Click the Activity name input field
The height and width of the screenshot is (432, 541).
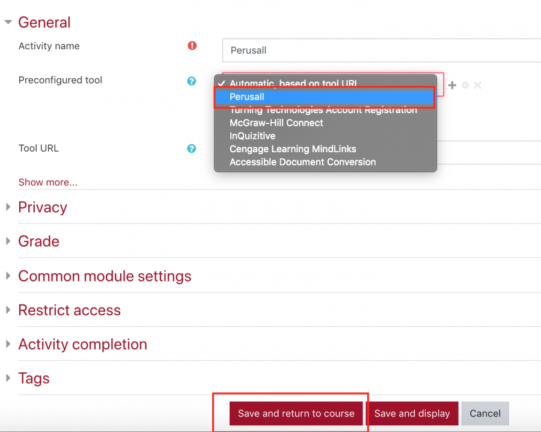click(x=382, y=51)
